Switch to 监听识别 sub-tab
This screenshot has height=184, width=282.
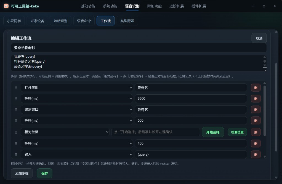coord(61,21)
